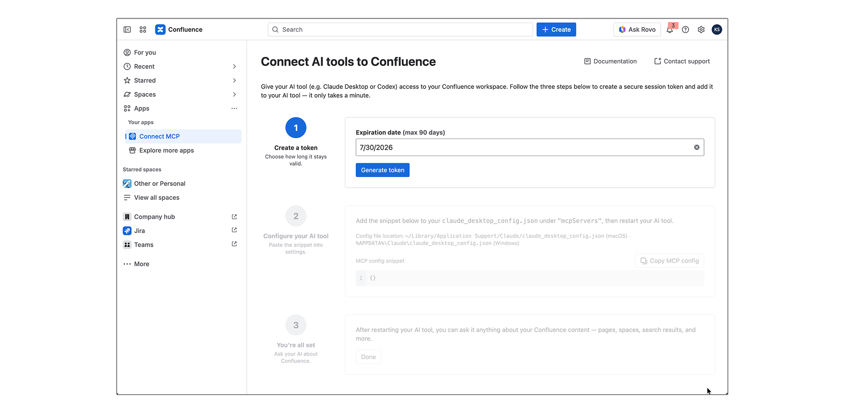This screenshot has height=413, width=845.
Task: Click the step 1 circle
Action: pos(296,128)
